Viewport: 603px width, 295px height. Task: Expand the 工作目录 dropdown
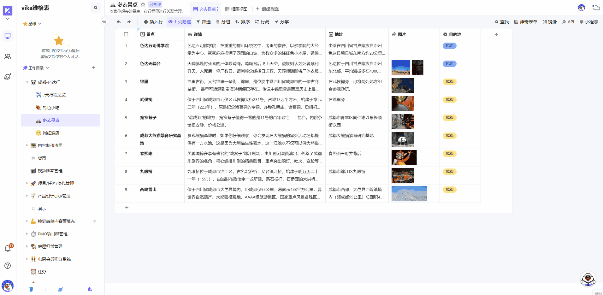(x=47, y=68)
